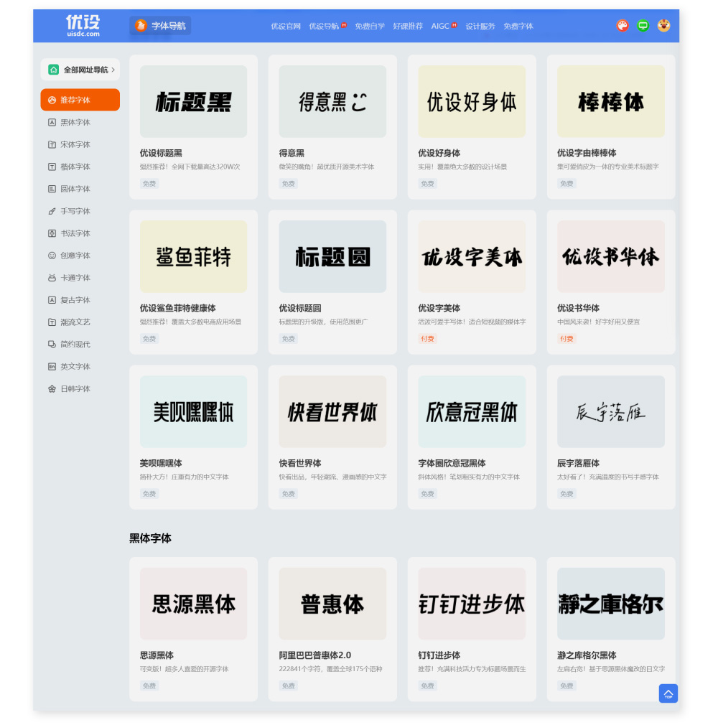Click the green home icon in 全部网址导航
The width and height of the screenshot is (718, 725).
(x=54, y=70)
